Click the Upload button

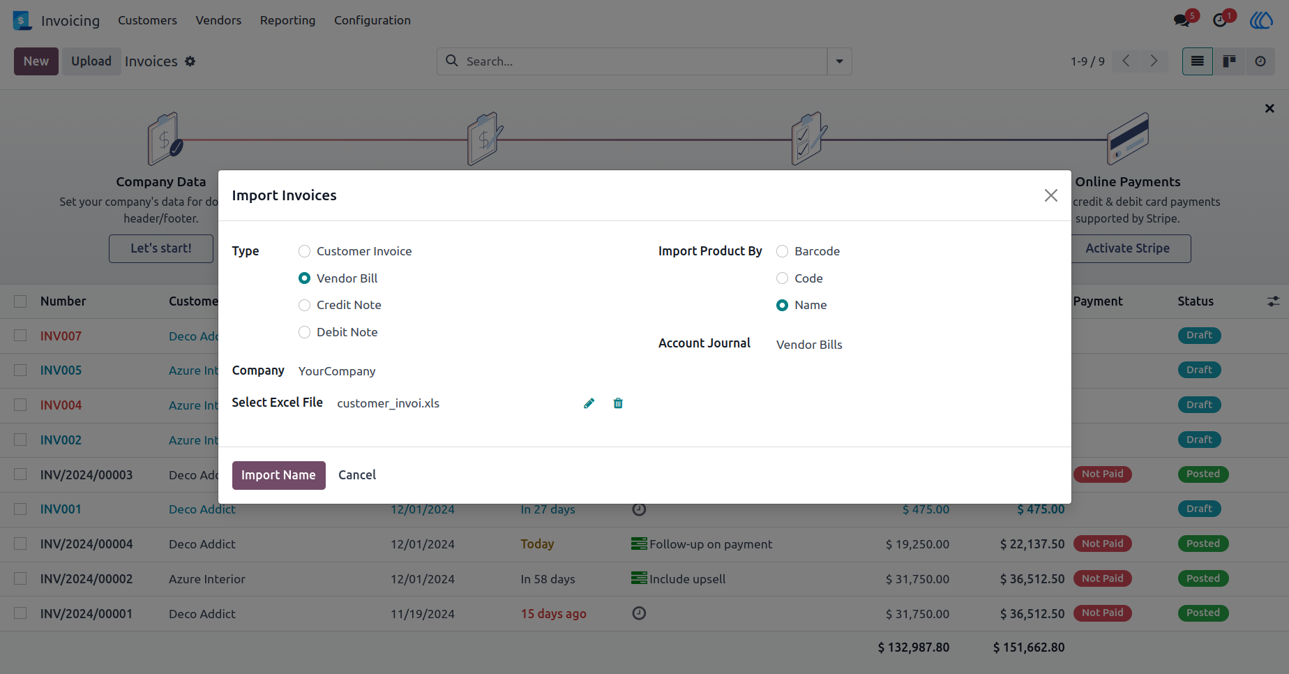coord(91,61)
